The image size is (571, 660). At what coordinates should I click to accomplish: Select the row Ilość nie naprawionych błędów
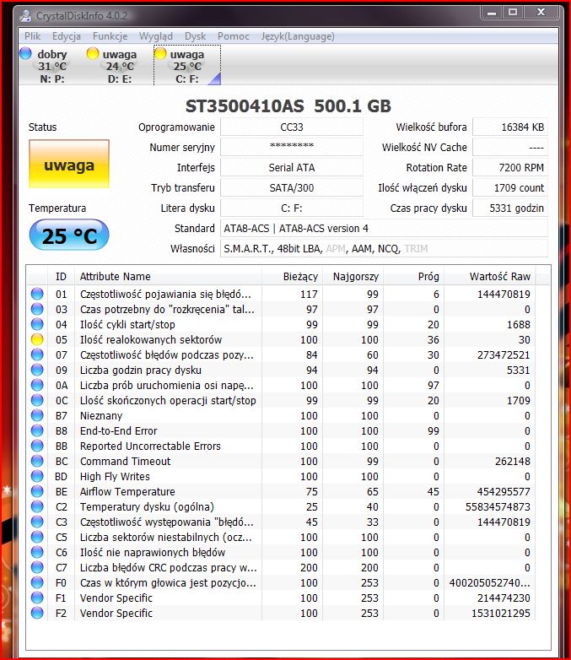click(x=281, y=552)
